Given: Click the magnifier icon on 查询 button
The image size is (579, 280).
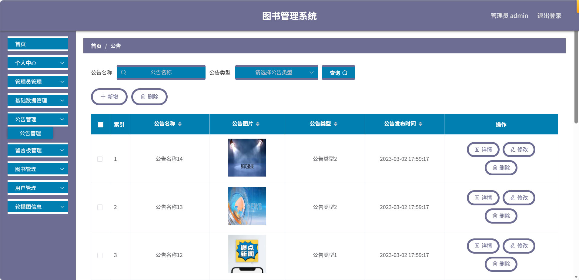Looking at the screenshot, I should coord(345,73).
